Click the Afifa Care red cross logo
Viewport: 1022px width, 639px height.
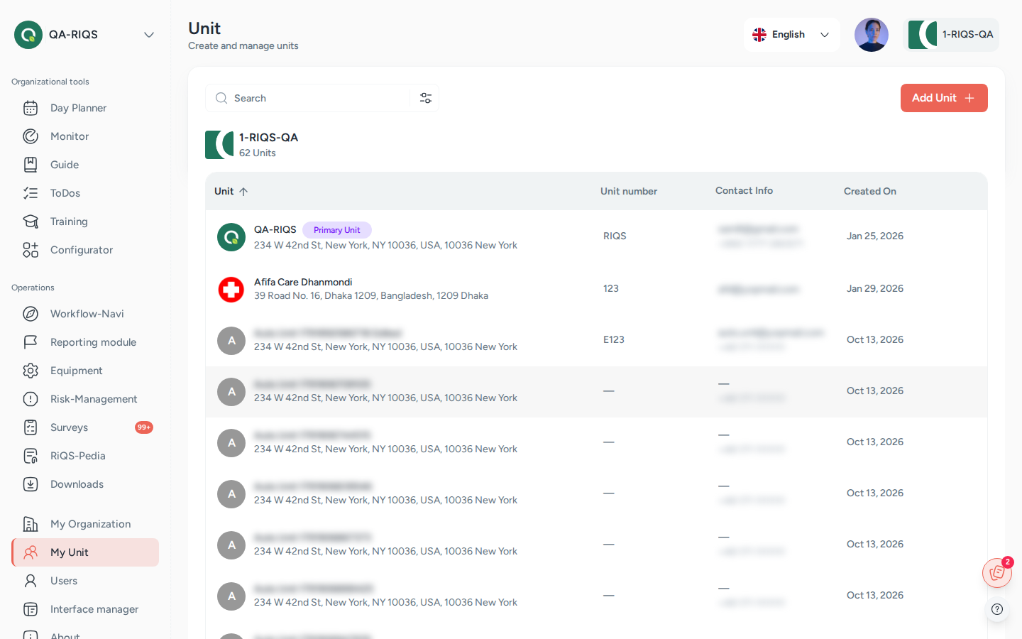[x=231, y=289]
